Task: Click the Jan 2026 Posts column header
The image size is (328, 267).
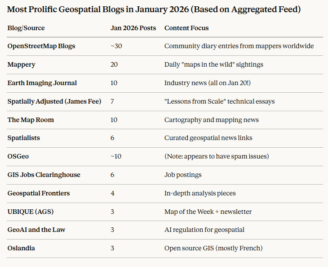Action: [x=133, y=28]
